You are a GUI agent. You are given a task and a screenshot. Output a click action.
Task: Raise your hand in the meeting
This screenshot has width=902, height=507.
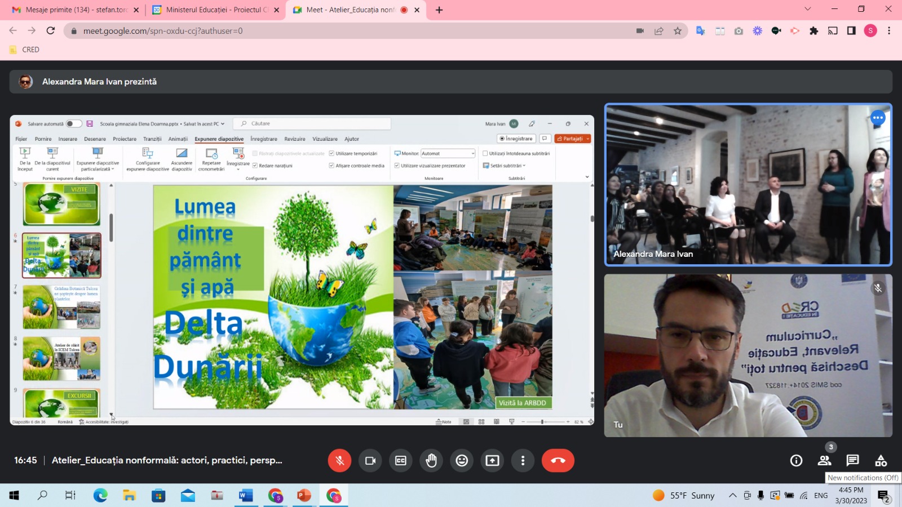(431, 460)
